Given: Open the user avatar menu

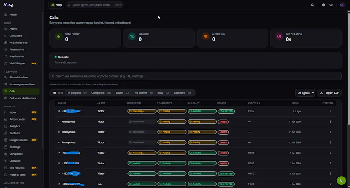Looking at the screenshot, I should point(342,5).
